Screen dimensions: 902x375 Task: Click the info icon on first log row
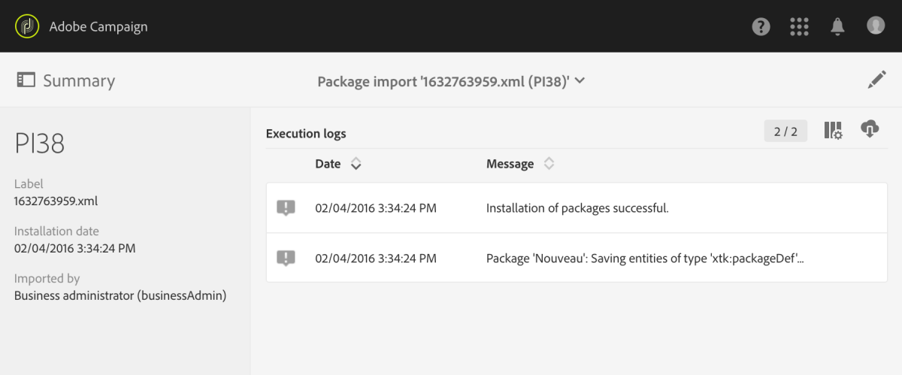pyautogui.click(x=286, y=208)
